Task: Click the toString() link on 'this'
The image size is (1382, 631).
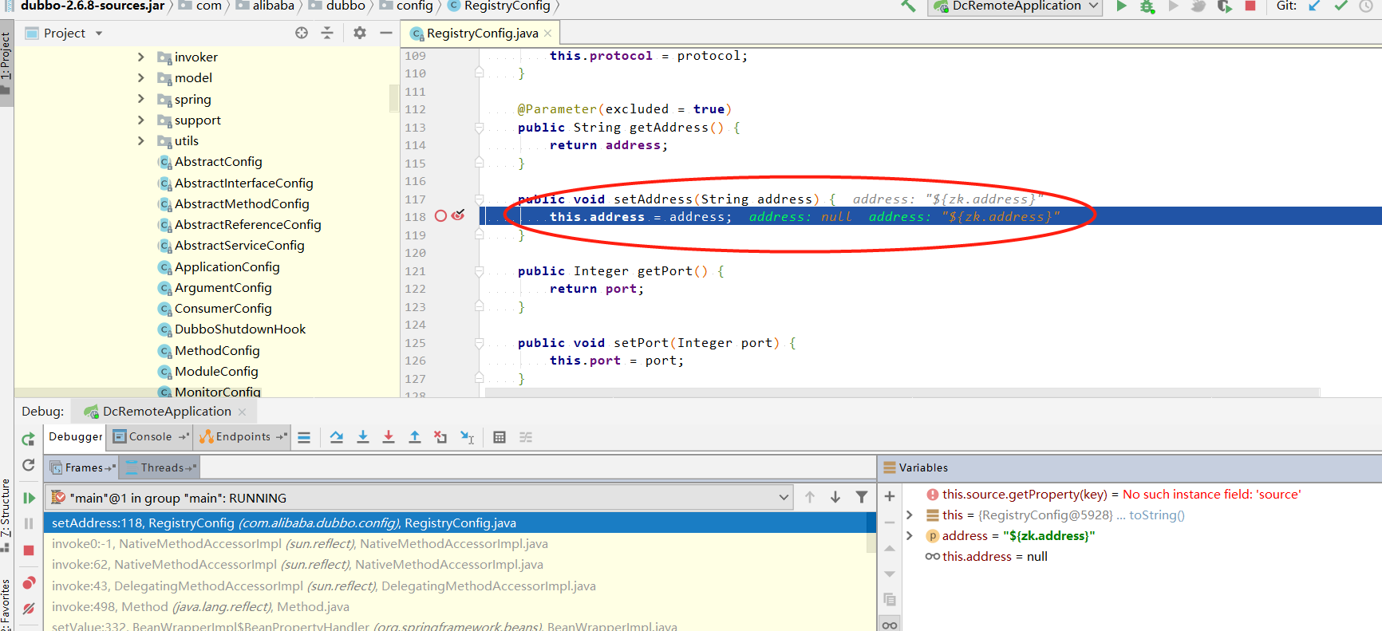Action: pos(1157,515)
